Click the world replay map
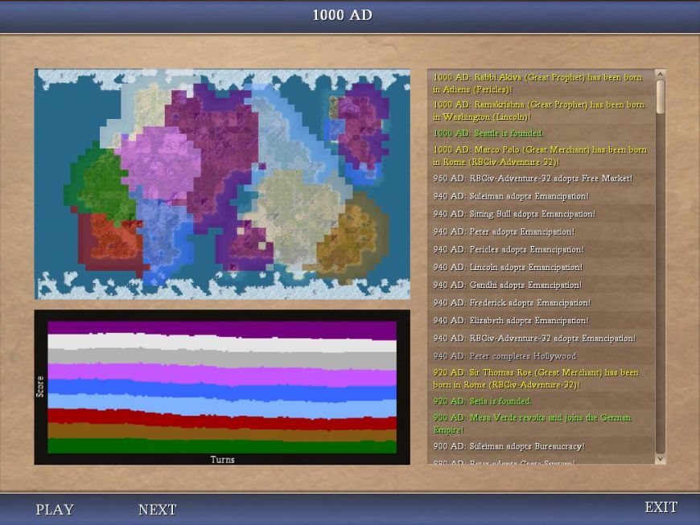Viewport: 700px width, 525px height. 222,184
